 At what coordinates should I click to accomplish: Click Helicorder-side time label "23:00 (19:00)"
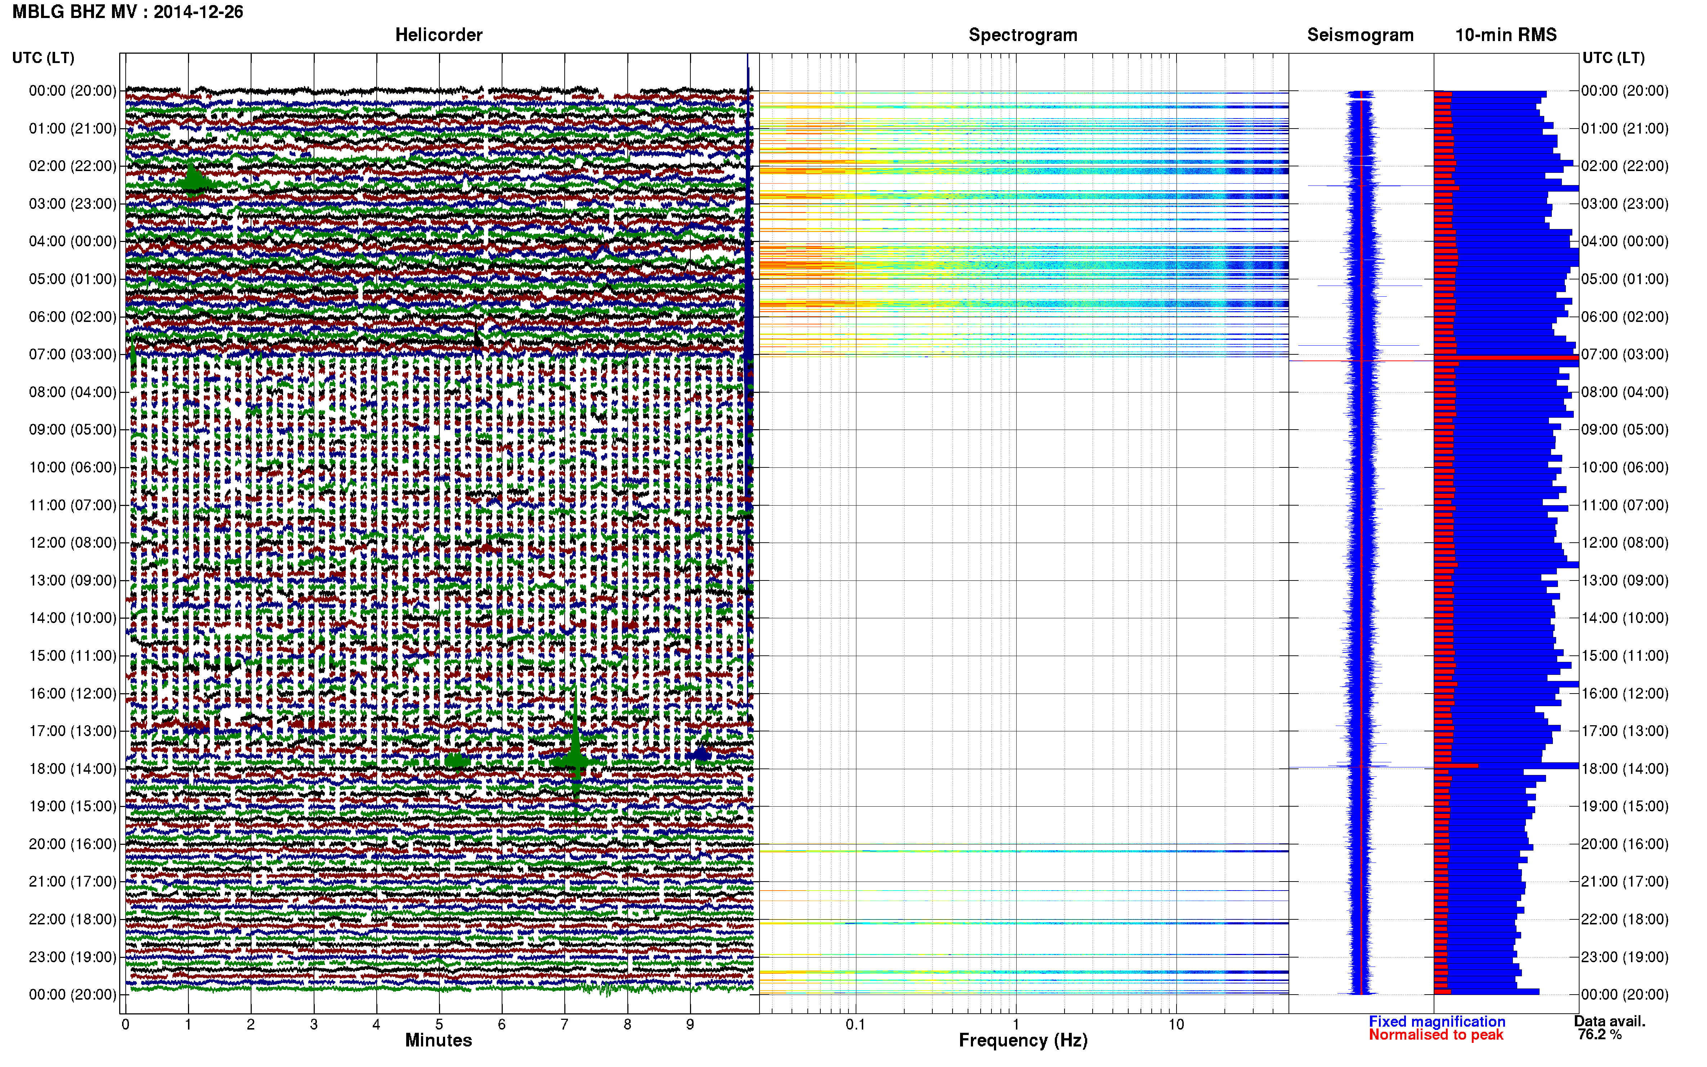[x=73, y=957]
